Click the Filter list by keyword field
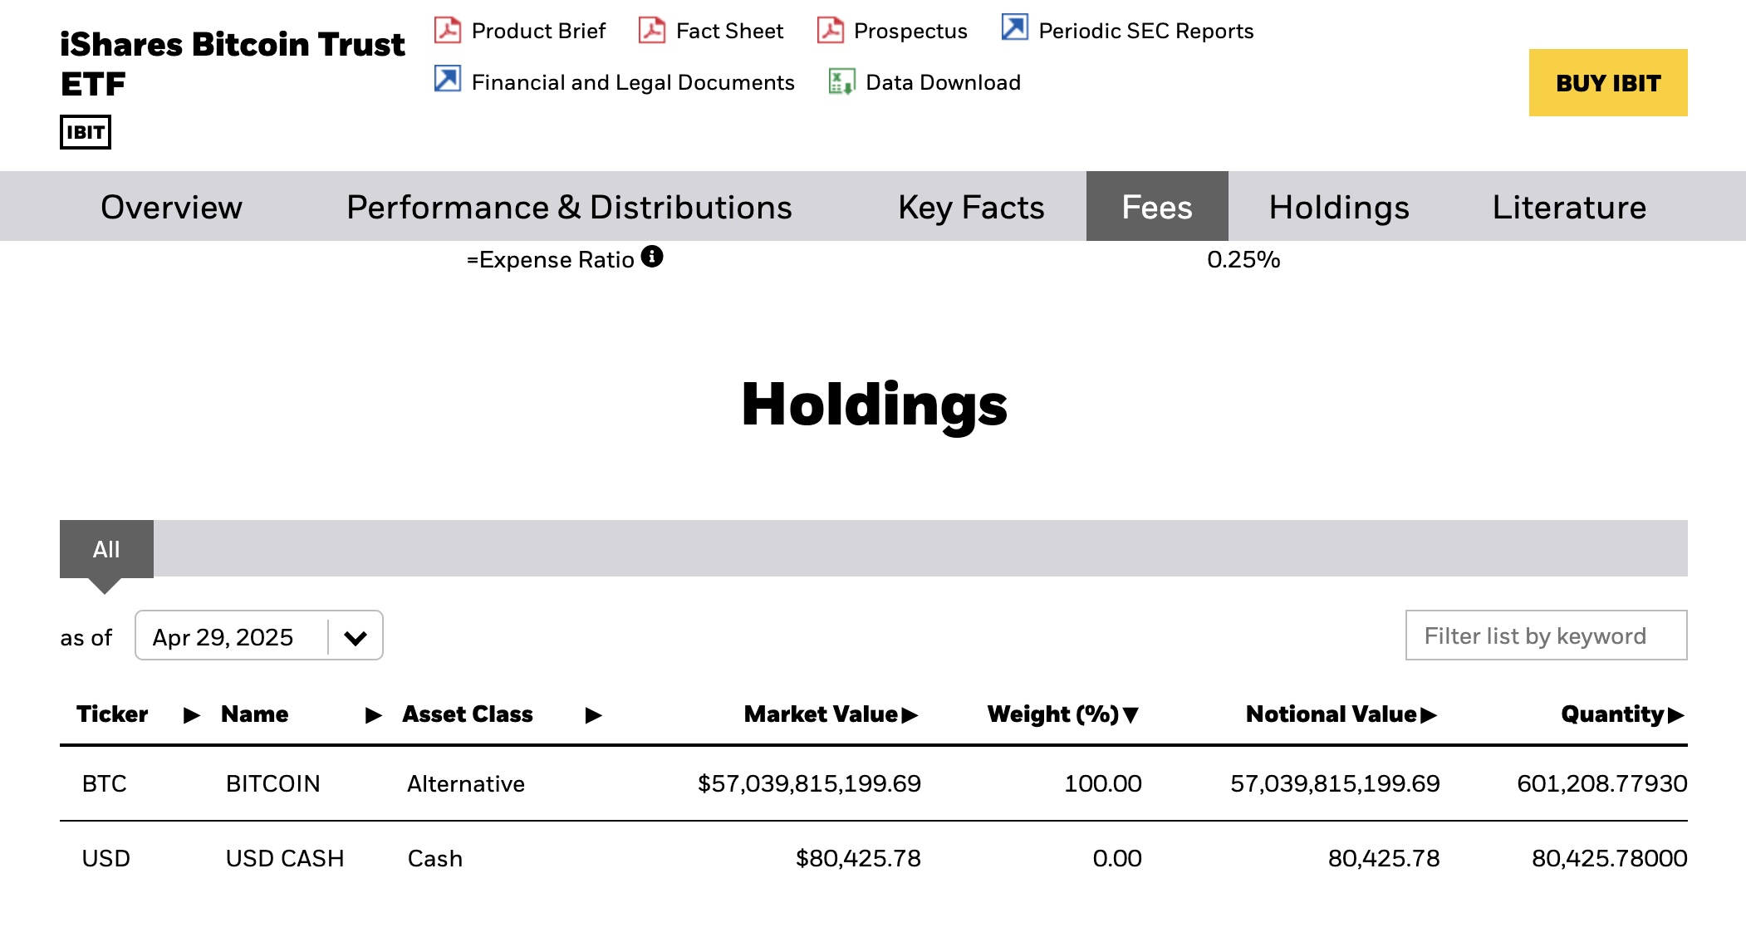The height and width of the screenshot is (947, 1746). click(x=1546, y=635)
